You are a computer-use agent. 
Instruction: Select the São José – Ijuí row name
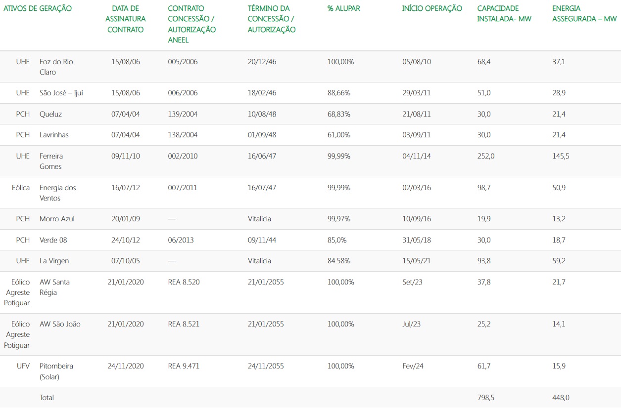[61, 93]
